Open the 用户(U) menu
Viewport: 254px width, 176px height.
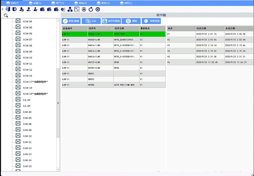(58, 3)
